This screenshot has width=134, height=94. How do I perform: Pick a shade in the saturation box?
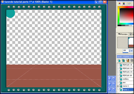tap(126, 15)
